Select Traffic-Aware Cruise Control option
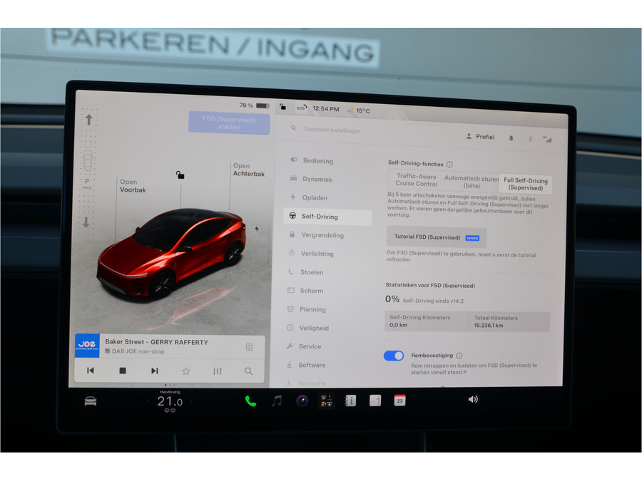Image resolution: width=642 pixels, height=481 pixels. pyautogui.click(x=416, y=180)
